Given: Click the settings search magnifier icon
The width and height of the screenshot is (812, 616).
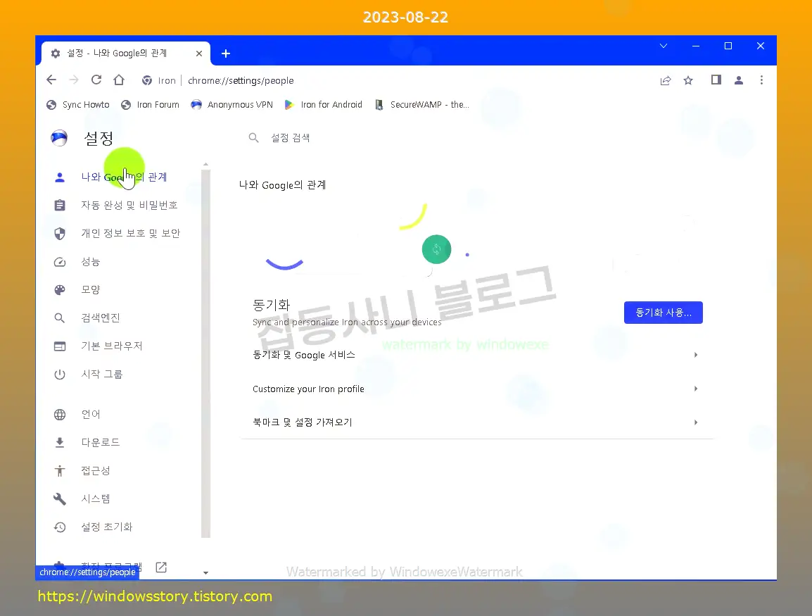Looking at the screenshot, I should (254, 138).
